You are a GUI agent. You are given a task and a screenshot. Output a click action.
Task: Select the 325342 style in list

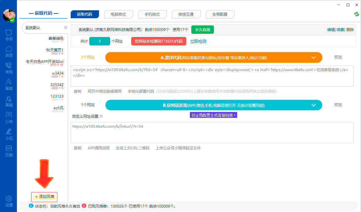57,85
